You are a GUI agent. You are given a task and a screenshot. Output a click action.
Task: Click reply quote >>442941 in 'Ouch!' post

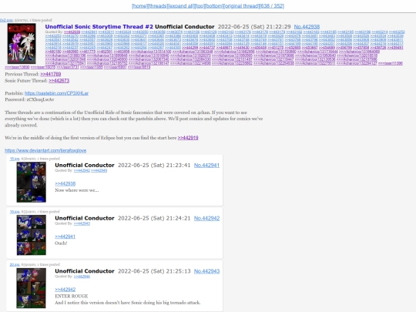coord(65,237)
